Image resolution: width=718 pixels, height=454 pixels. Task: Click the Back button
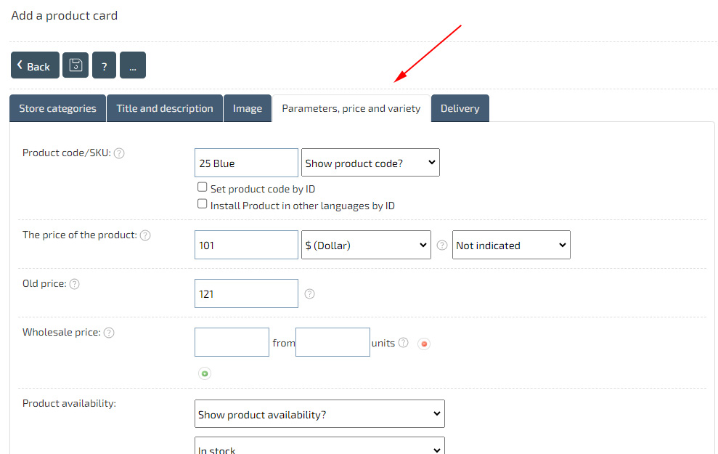click(x=35, y=65)
